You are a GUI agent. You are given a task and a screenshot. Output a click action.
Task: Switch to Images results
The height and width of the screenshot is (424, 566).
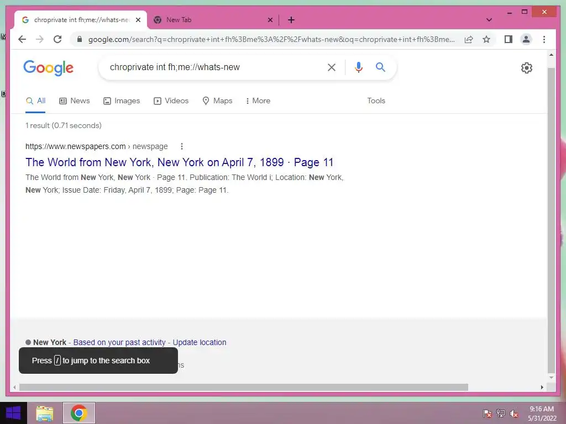[122, 101]
